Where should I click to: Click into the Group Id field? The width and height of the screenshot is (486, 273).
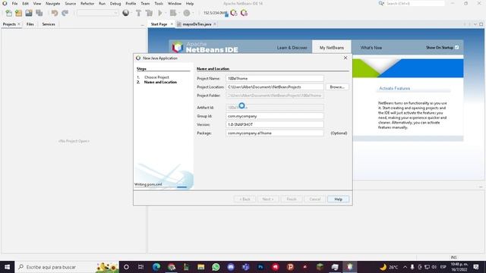click(x=275, y=116)
